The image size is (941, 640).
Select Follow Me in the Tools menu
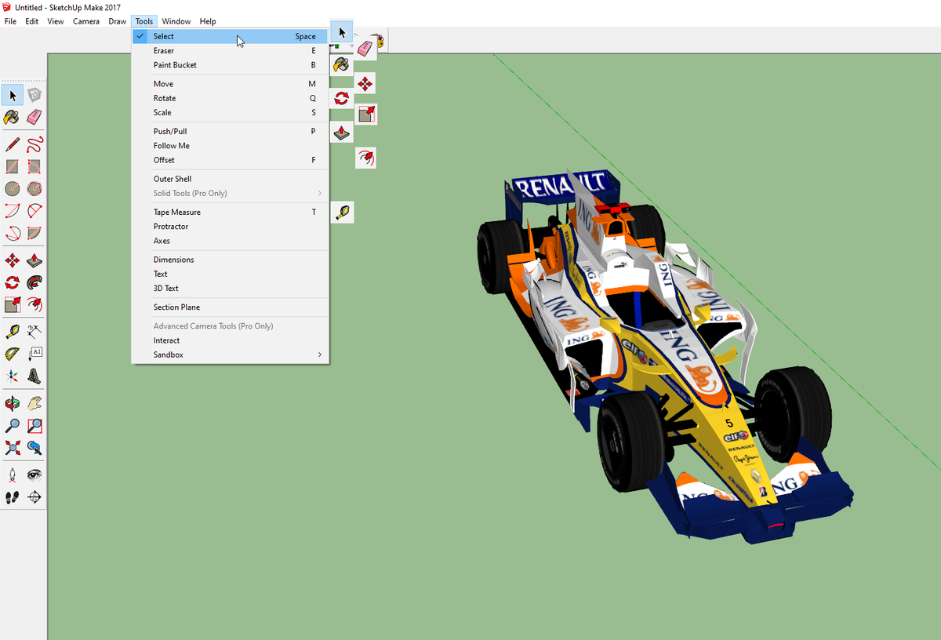(x=230, y=146)
